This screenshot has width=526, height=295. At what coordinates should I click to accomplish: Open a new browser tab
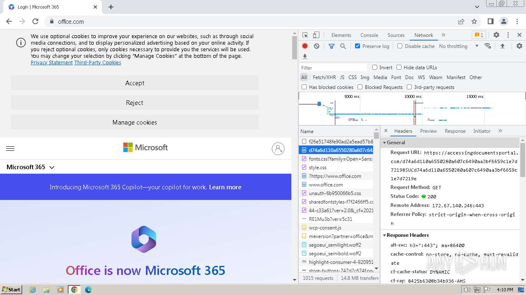(111, 7)
